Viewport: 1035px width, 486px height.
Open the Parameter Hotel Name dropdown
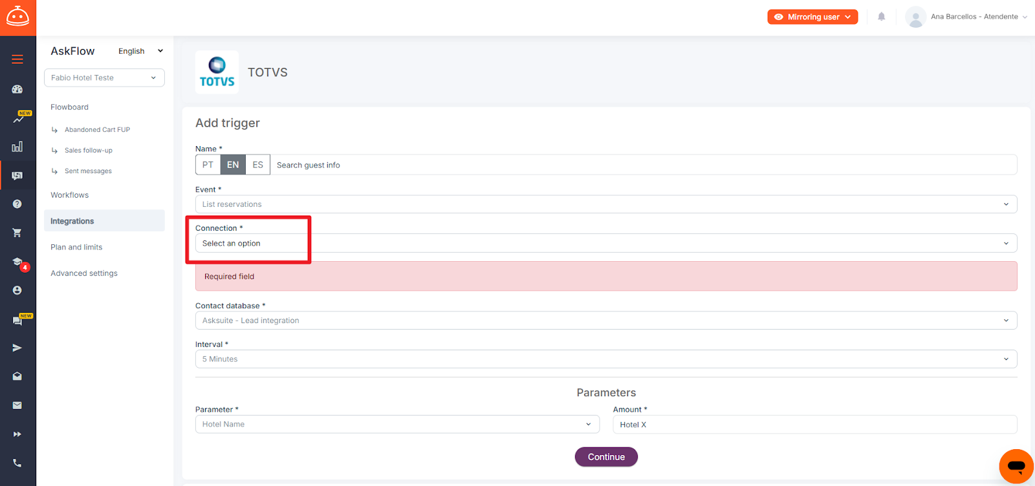tap(397, 424)
